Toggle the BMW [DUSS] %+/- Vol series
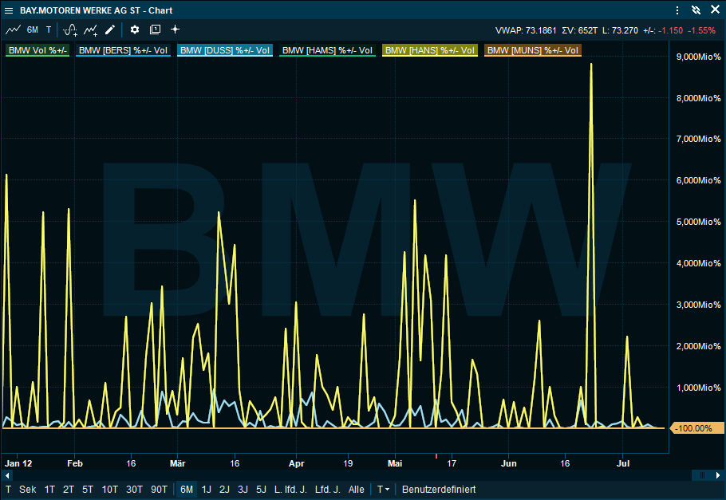Screen dimensions: 726x500 (225, 50)
